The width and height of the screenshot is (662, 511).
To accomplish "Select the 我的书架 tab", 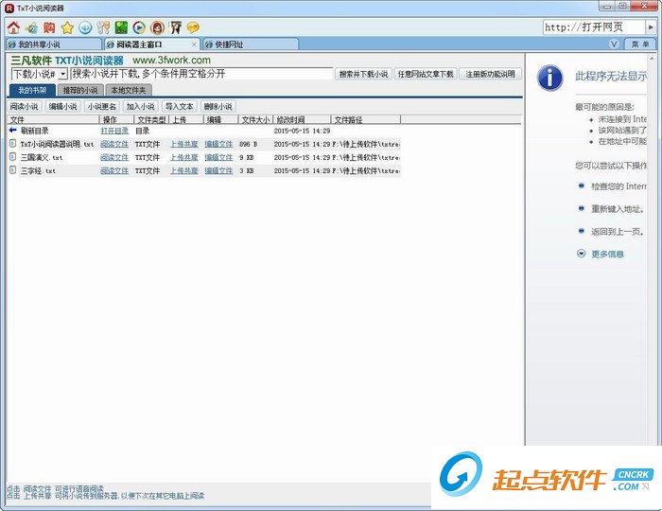I will pyautogui.click(x=32, y=90).
